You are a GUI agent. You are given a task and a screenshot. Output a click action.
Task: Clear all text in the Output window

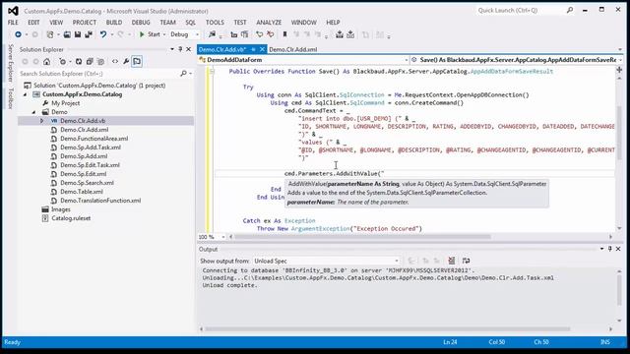452,261
